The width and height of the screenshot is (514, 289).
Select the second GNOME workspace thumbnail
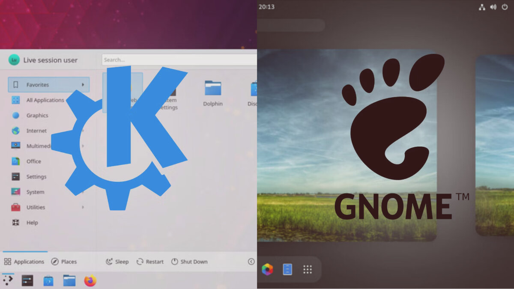[495, 146]
